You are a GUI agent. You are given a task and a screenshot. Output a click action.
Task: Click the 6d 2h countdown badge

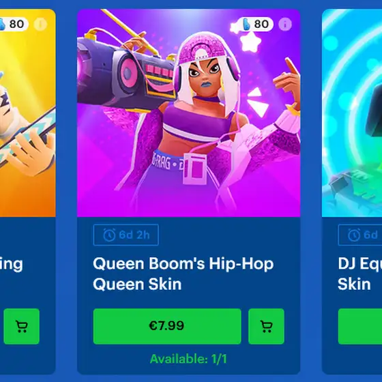(126, 235)
